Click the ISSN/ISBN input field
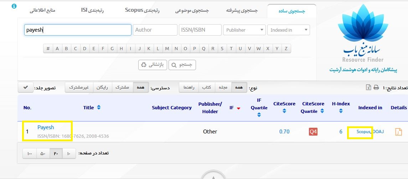Screen dimensions: 408x179 pyautogui.click(x=200, y=30)
